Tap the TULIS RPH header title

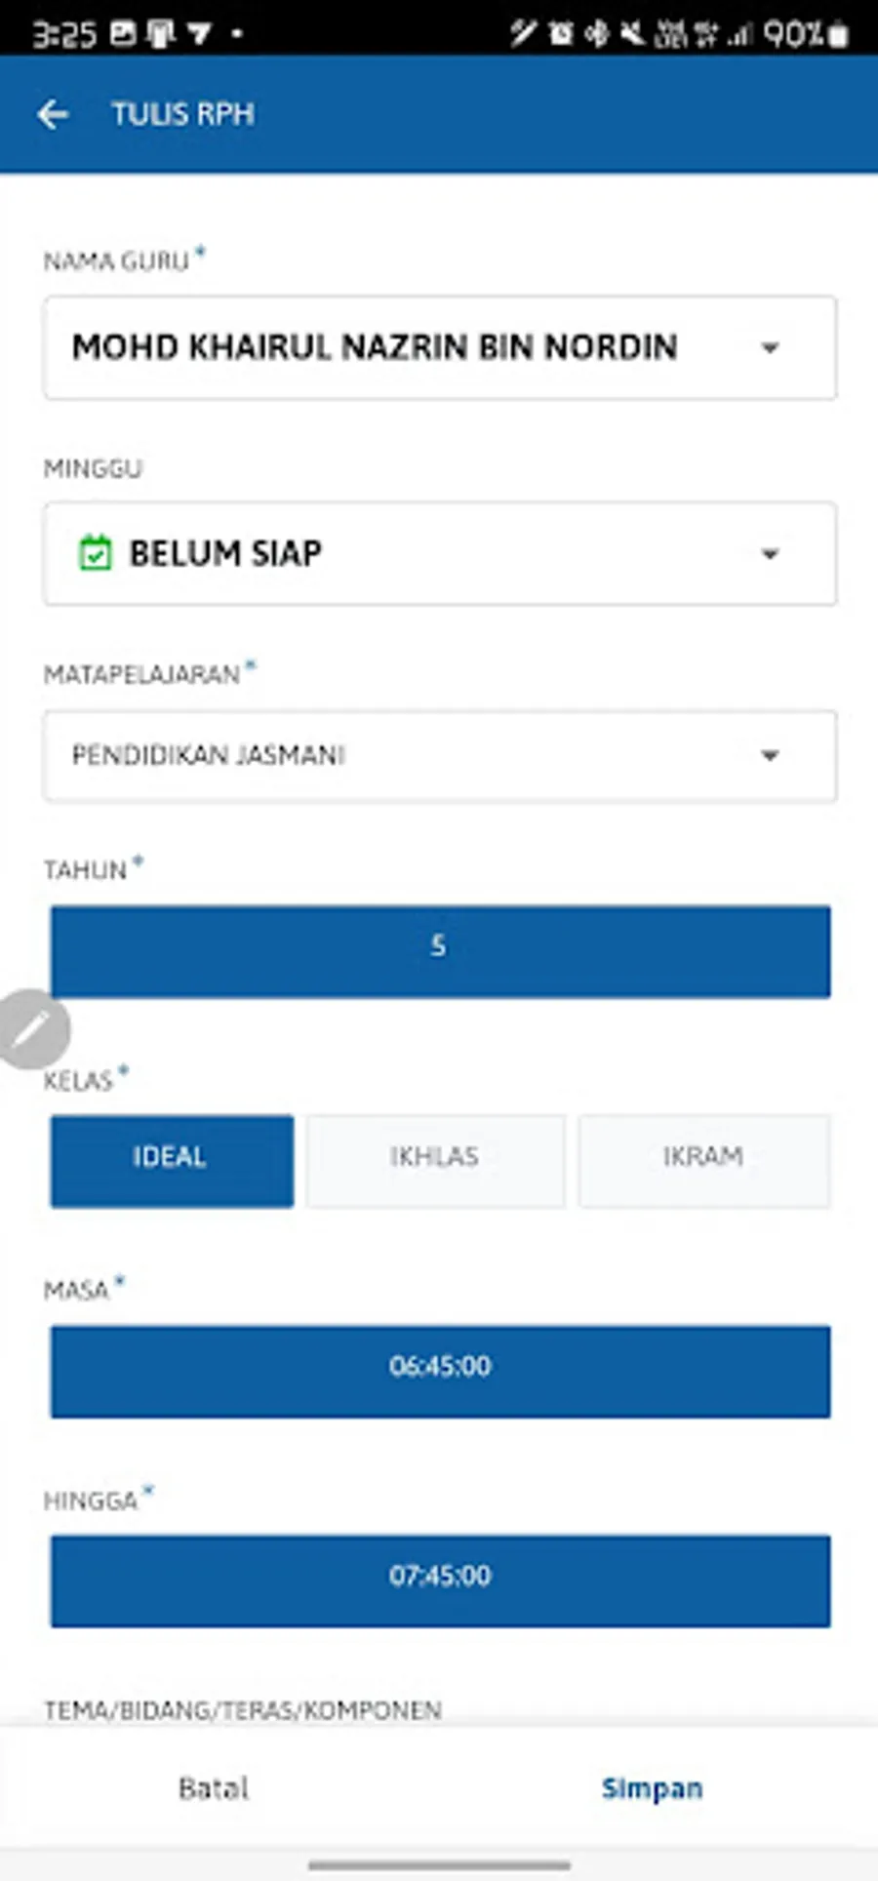click(183, 114)
